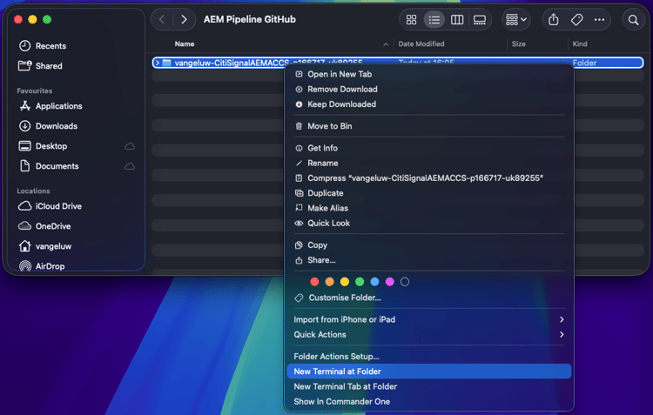Viewport: 653px width, 415px height.
Task: Sort by the Name column header
Action: coord(185,44)
